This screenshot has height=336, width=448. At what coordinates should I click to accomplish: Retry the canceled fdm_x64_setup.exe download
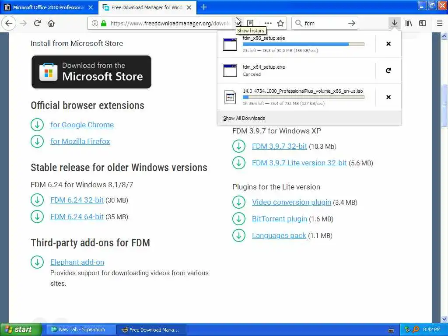388,70
